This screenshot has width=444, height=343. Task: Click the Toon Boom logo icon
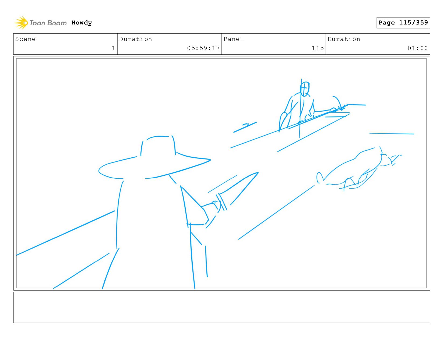pyautogui.click(x=22, y=23)
